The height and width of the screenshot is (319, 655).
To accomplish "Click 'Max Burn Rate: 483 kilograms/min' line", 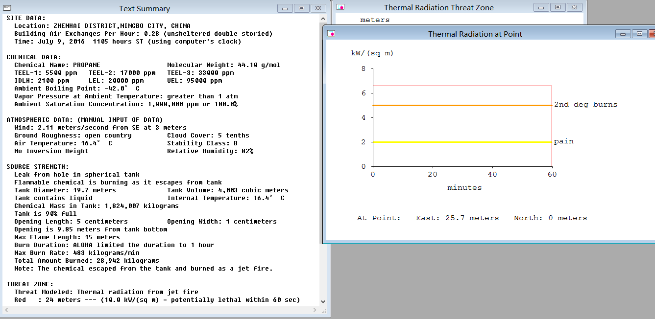I will [77, 253].
